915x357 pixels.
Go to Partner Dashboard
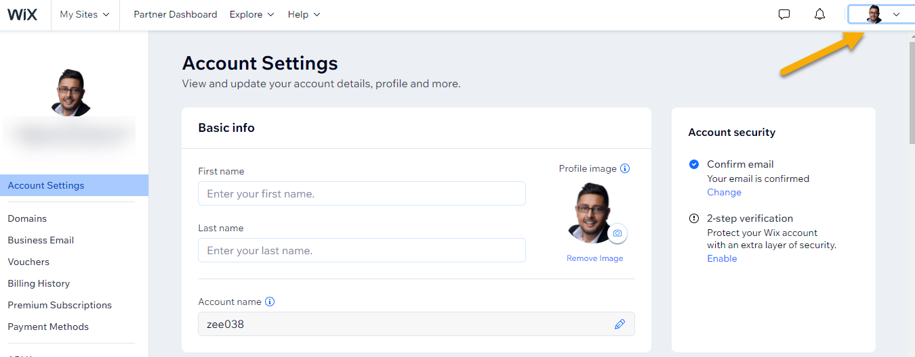[176, 14]
